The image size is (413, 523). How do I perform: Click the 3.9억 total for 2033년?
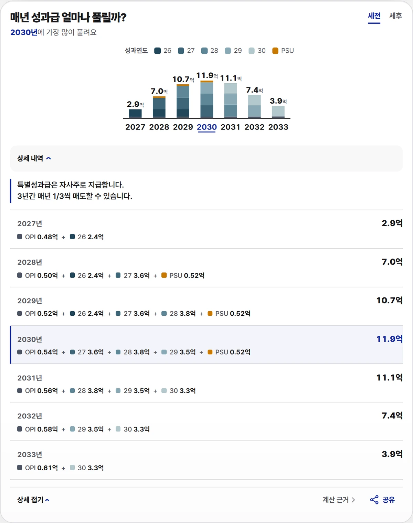[x=392, y=454]
